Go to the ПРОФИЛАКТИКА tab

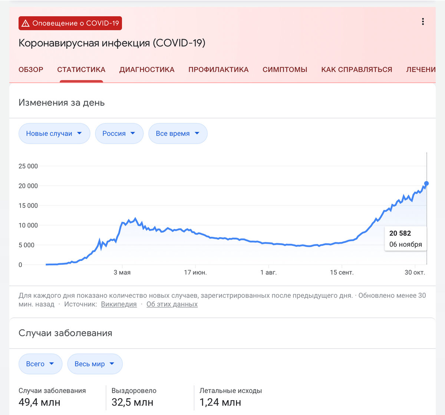tap(218, 69)
